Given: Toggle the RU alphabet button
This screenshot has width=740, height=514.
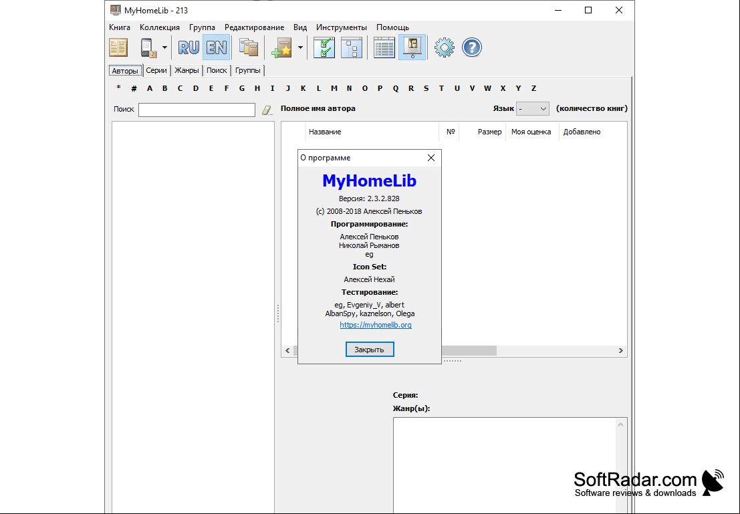Looking at the screenshot, I should pos(189,47).
